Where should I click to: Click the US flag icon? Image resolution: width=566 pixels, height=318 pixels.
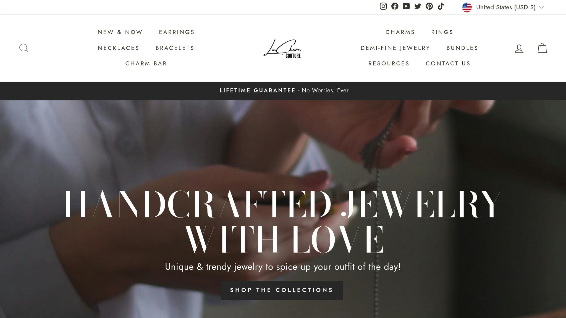point(467,7)
